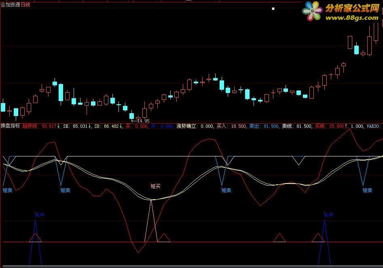Click the 买入 18.500 readout
The height and width of the screenshot is (268, 383).
[231, 126]
